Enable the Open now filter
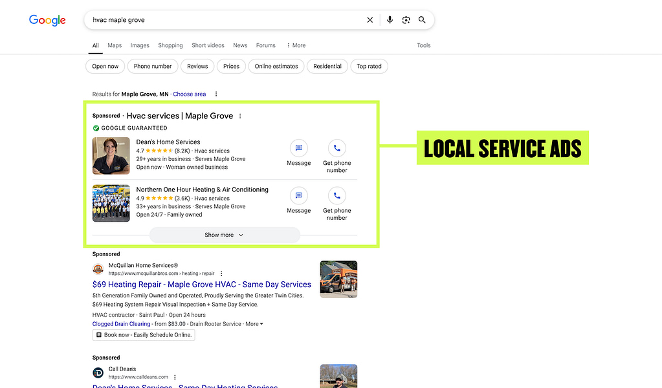This screenshot has width=662, height=388. tap(105, 66)
